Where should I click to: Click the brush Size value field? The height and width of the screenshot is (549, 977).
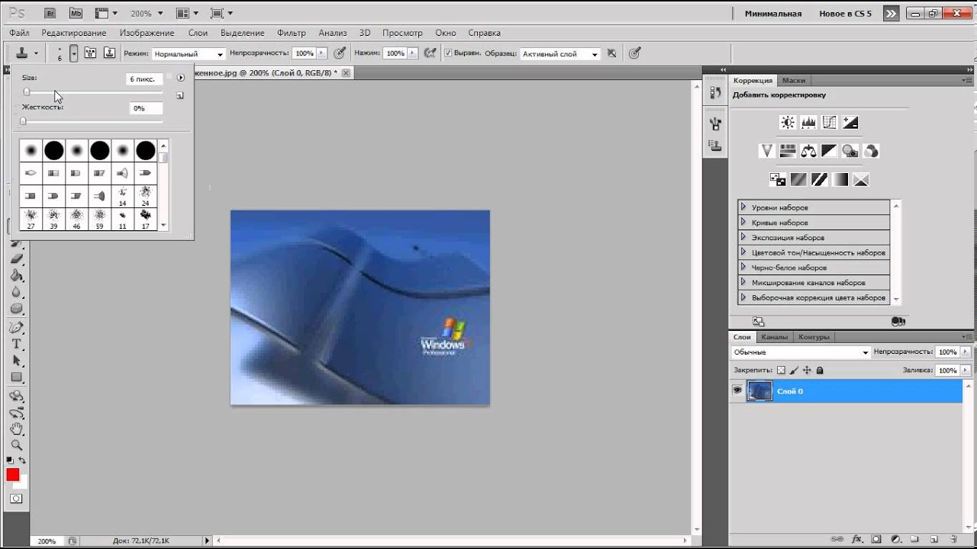144,79
